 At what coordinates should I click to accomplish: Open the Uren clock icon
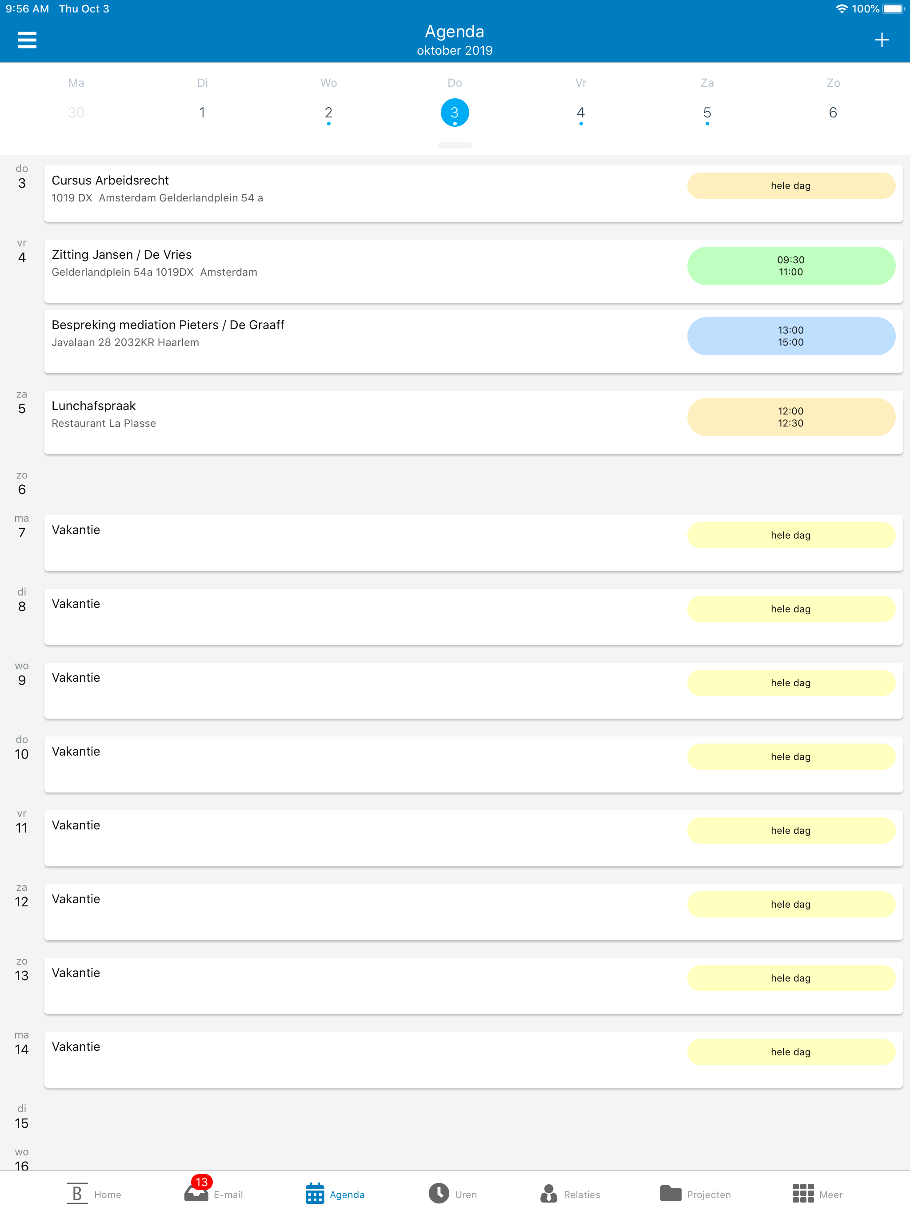[439, 1194]
